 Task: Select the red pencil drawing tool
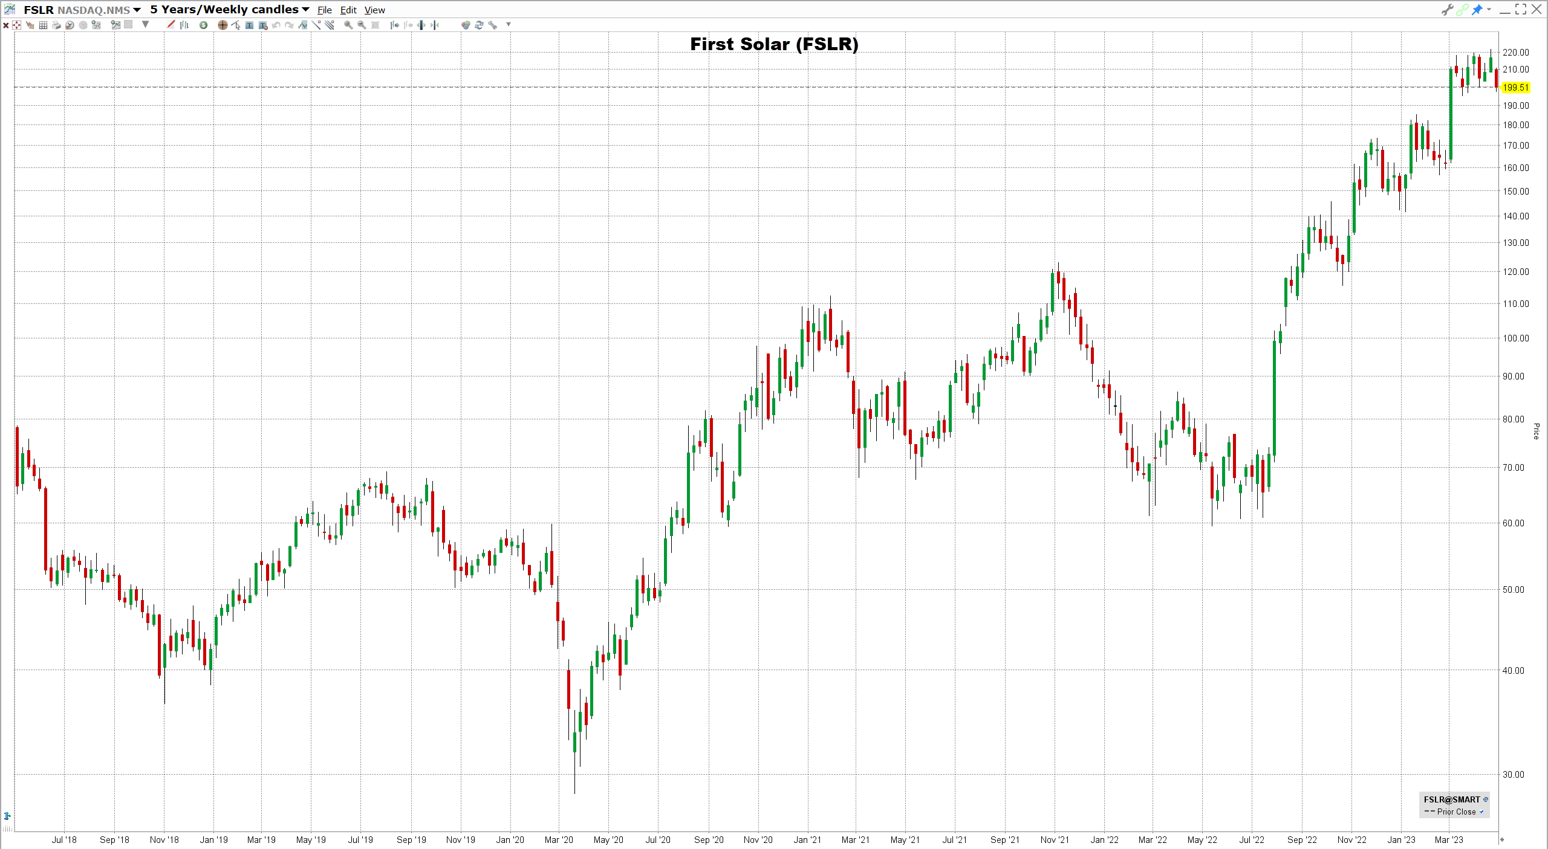point(171,24)
